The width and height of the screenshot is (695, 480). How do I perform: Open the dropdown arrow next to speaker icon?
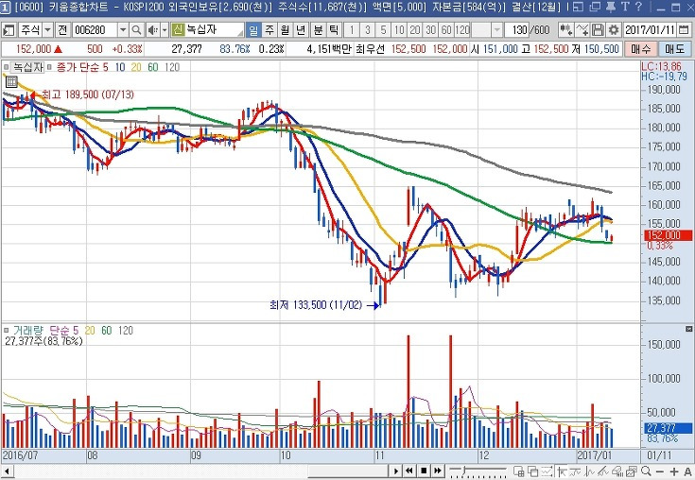(165, 30)
